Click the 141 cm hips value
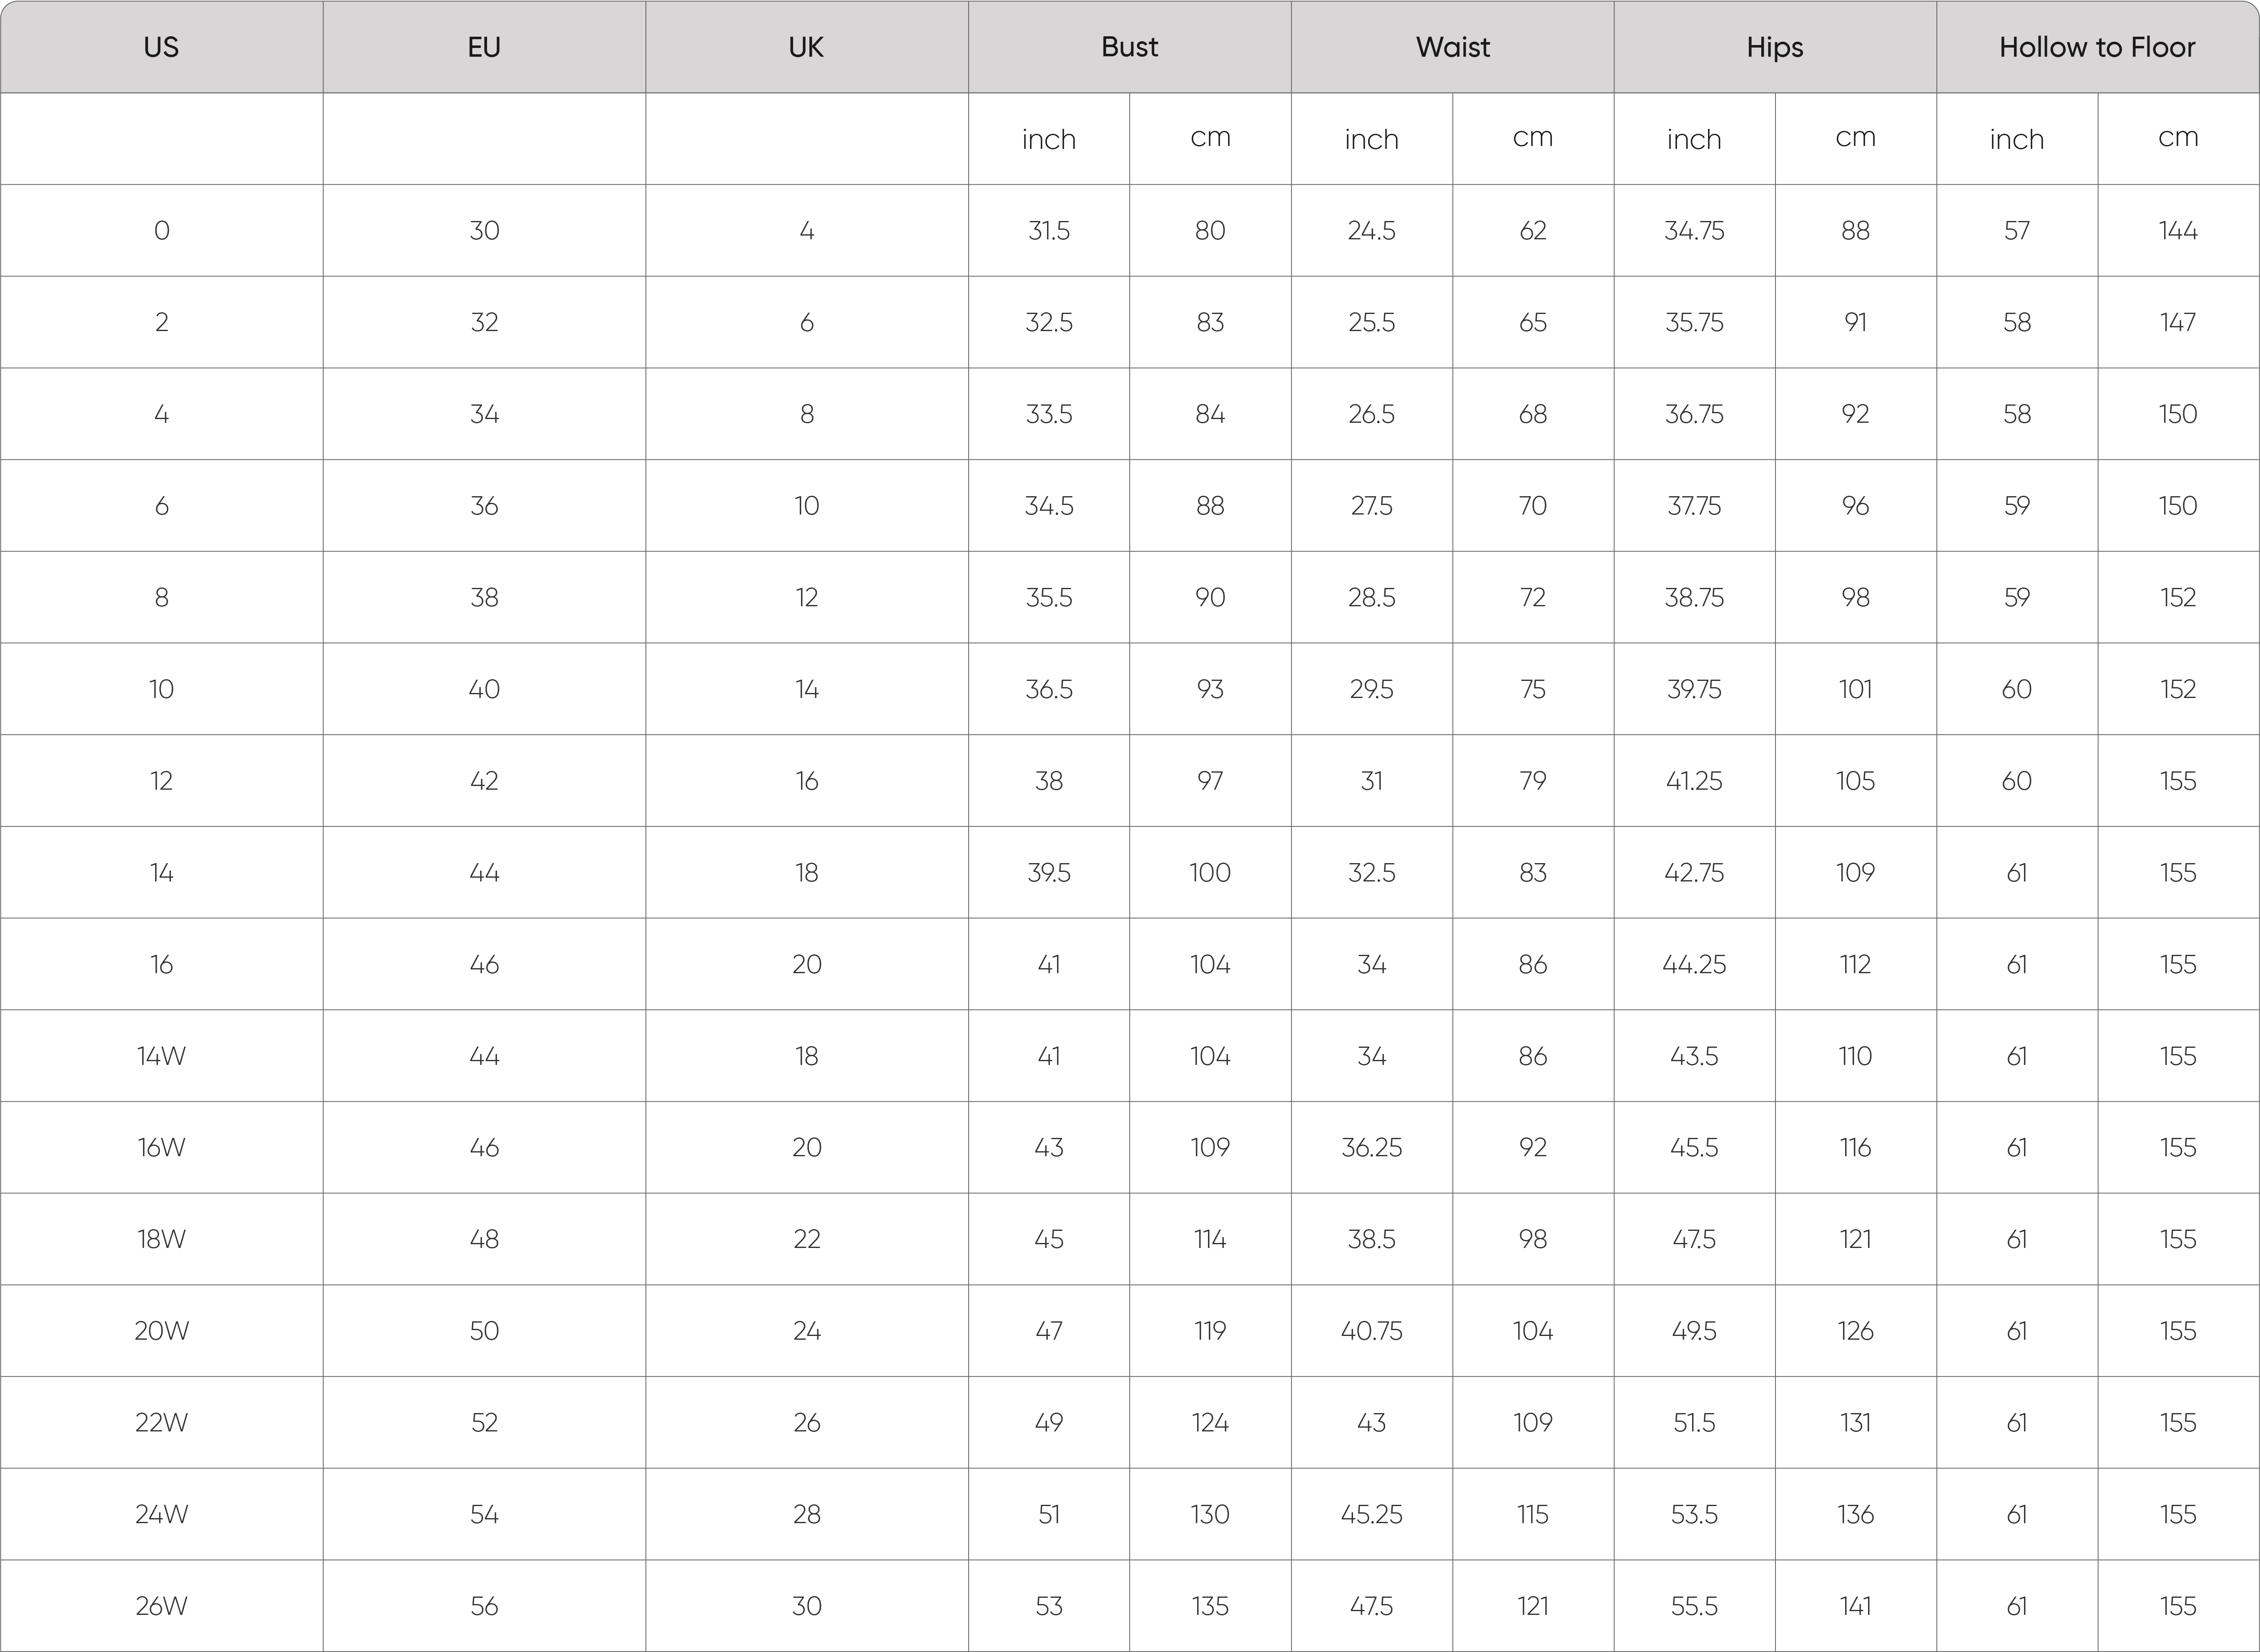This screenshot has height=1652, width=2260. click(x=1855, y=1606)
